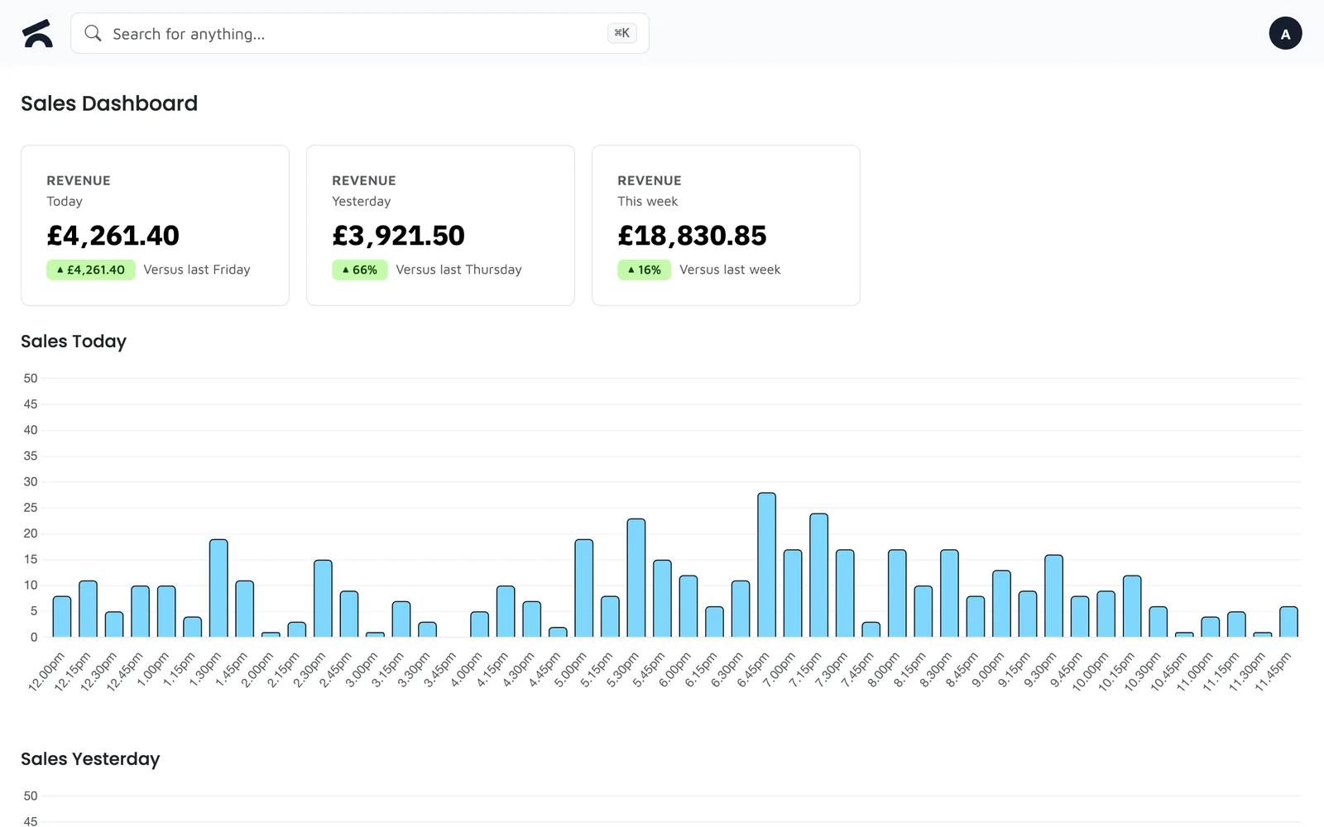This screenshot has height=827, width=1324.
Task: Open the user avatar 'A' menu
Action: [1285, 33]
